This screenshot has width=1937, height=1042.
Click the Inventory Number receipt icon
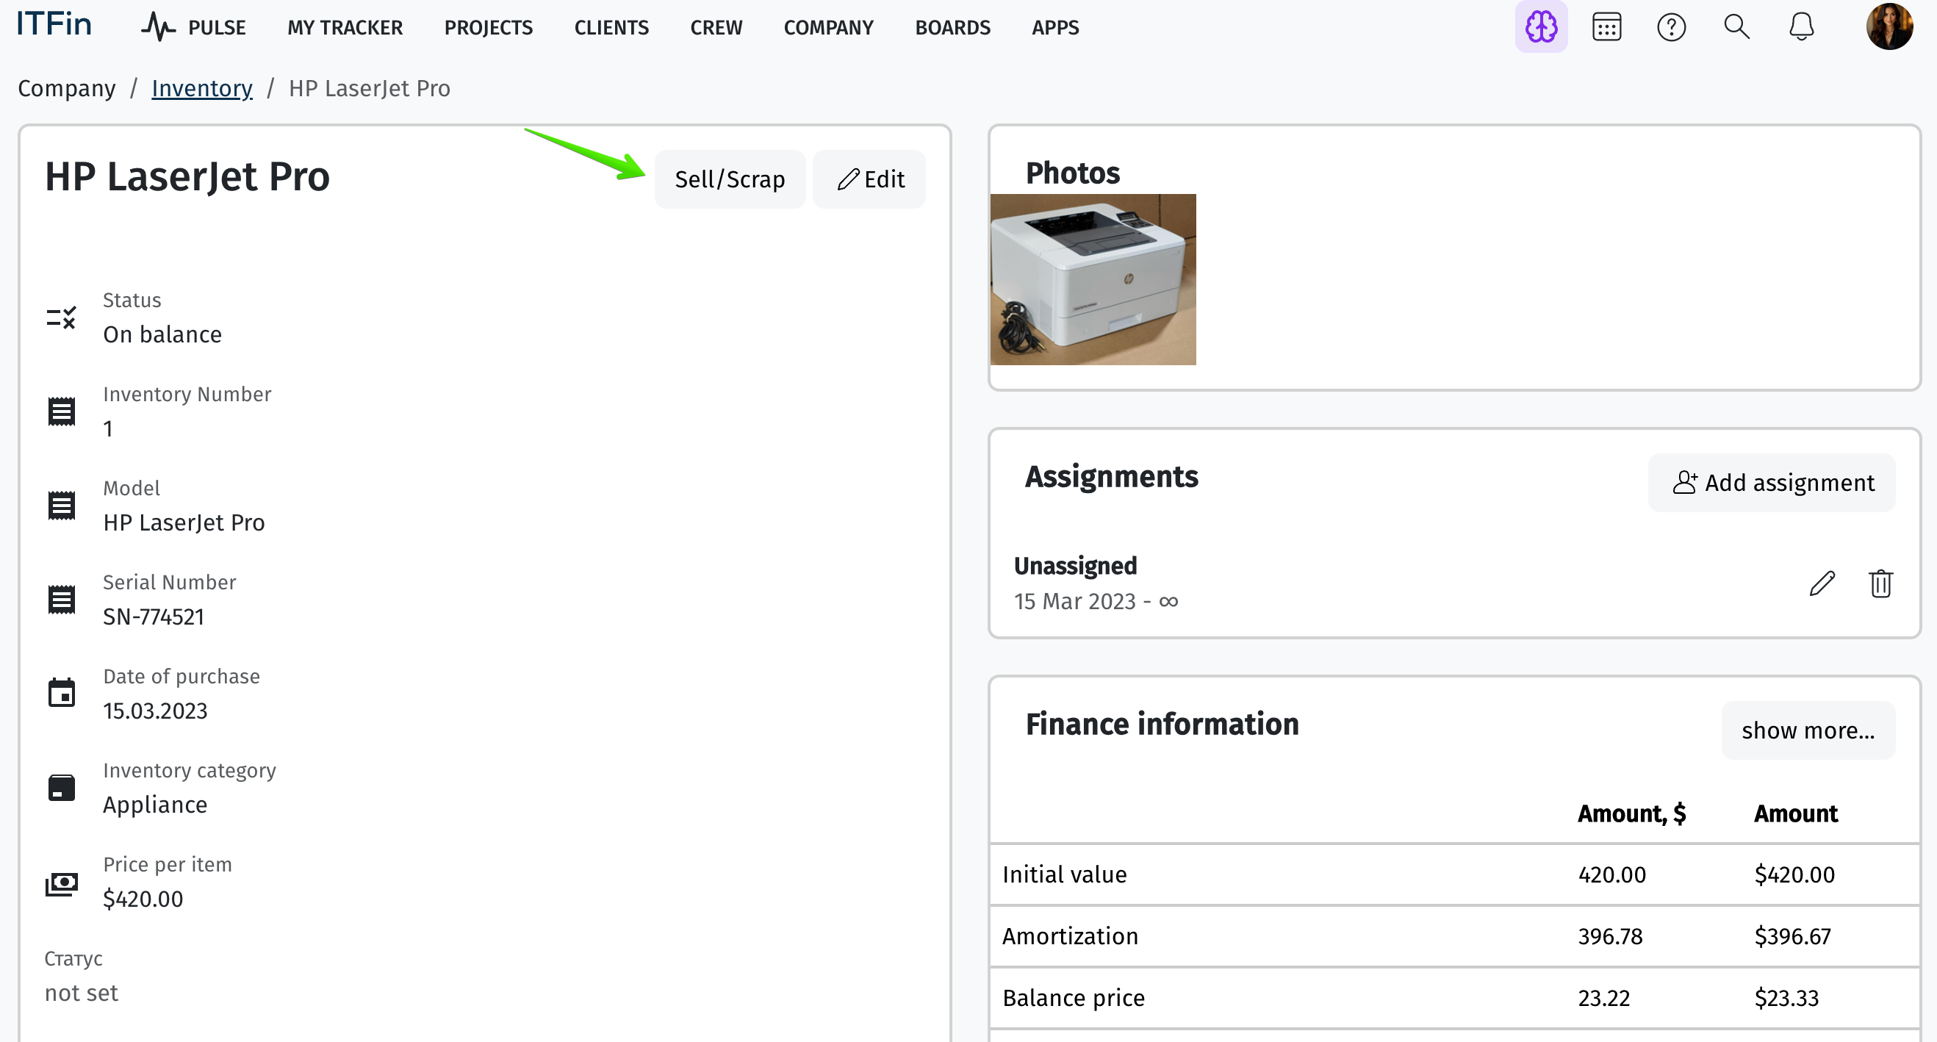tap(62, 412)
